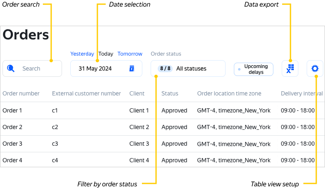Select the Today date shortcut
Screen dimensions: 325x188
coord(106,54)
